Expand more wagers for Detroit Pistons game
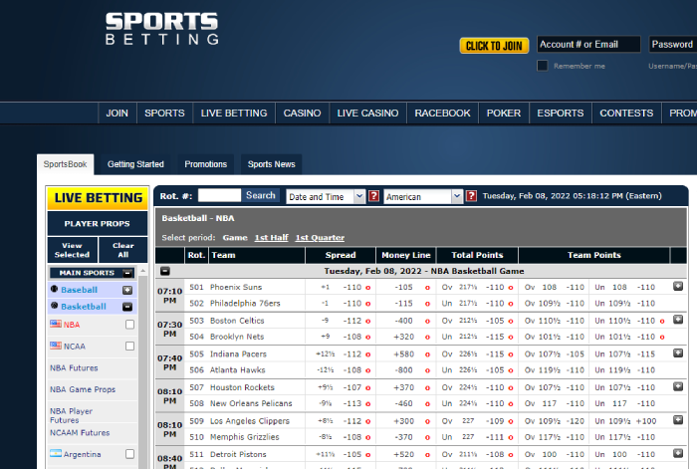Screen dimensions: 697x469 (x=678, y=453)
